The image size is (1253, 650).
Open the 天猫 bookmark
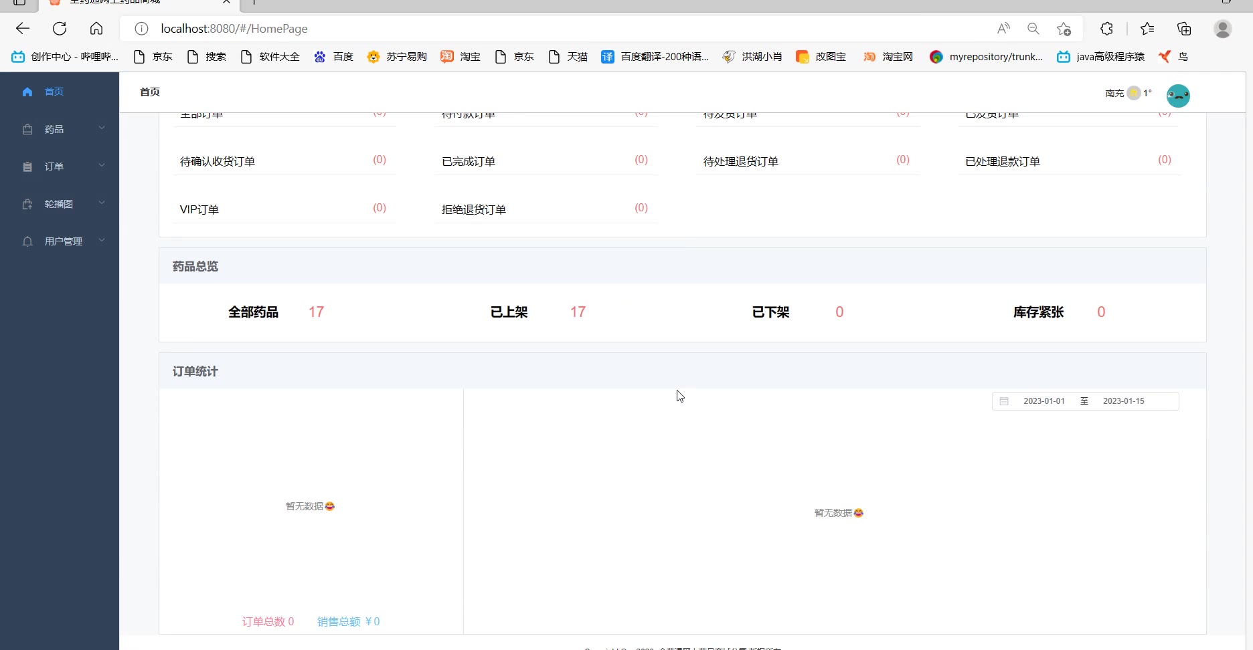[x=568, y=57]
